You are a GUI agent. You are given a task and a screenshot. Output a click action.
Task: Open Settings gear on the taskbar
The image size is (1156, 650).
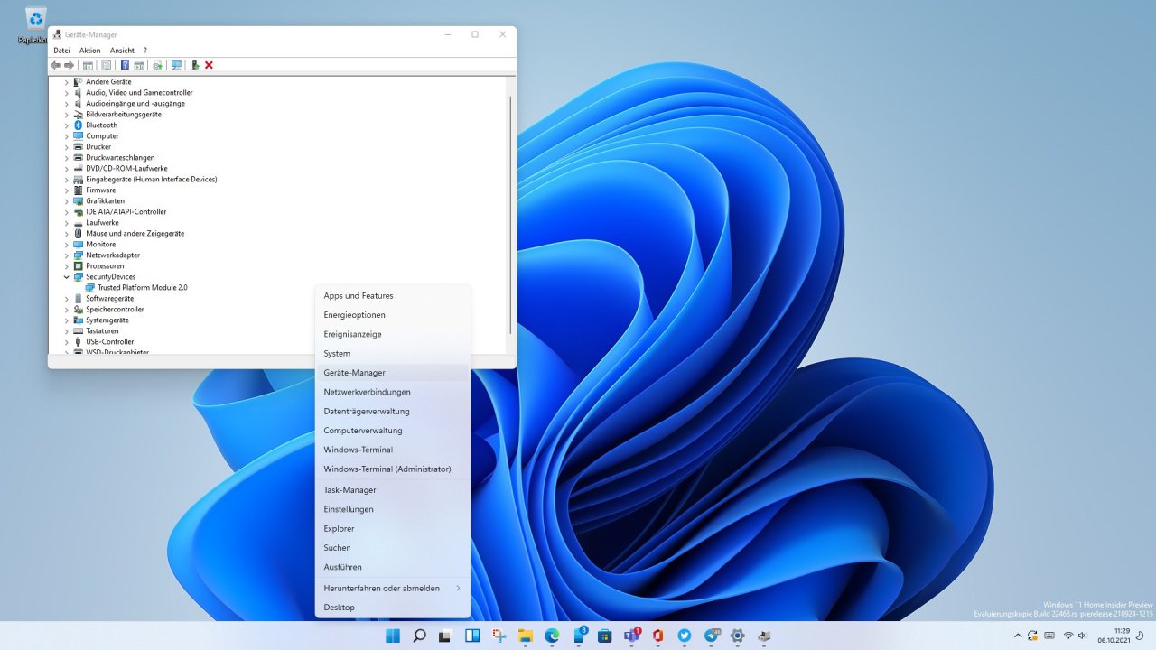[738, 636]
